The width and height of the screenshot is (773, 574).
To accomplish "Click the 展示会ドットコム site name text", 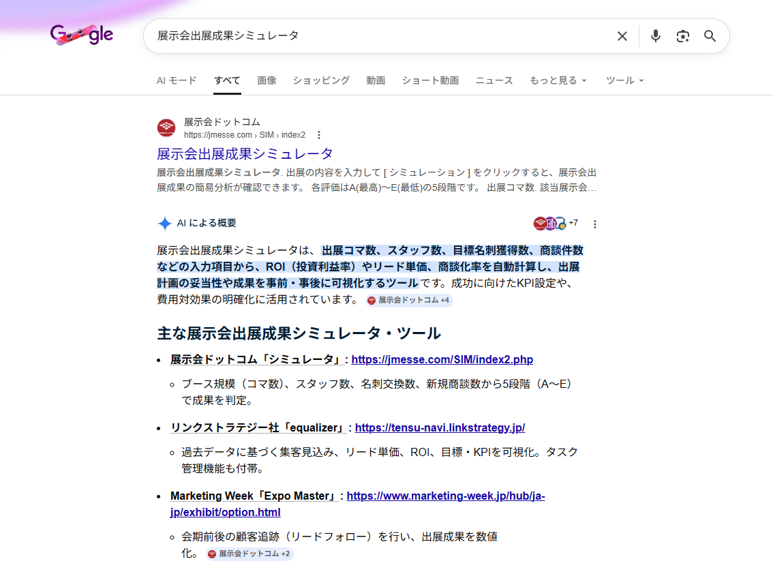I will coord(222,122).
